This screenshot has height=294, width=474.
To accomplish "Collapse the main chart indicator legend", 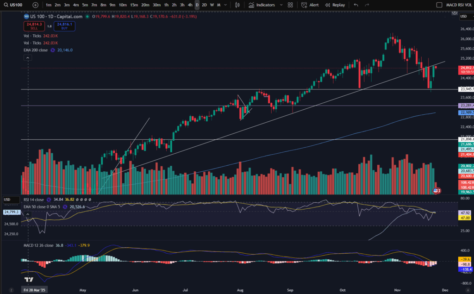I will (27, 58).
